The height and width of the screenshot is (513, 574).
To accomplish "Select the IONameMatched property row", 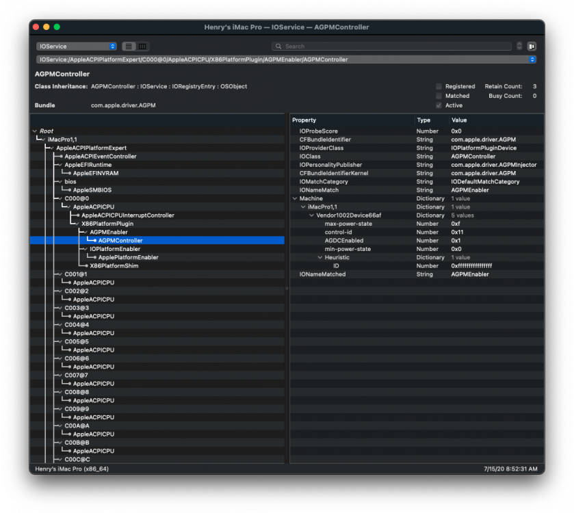I will pos(417,274).
